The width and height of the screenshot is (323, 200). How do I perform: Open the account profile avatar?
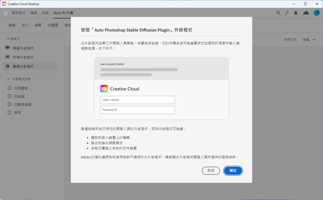tap(317, 13)
